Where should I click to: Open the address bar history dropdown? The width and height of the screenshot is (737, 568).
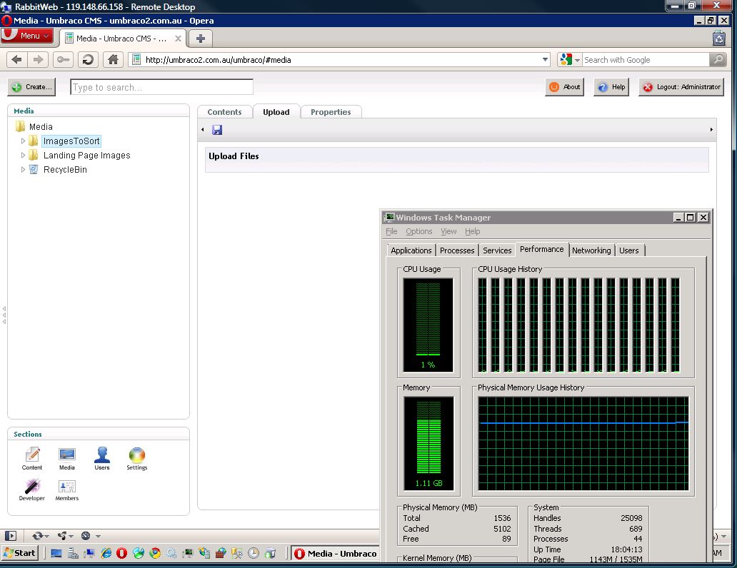545,60
